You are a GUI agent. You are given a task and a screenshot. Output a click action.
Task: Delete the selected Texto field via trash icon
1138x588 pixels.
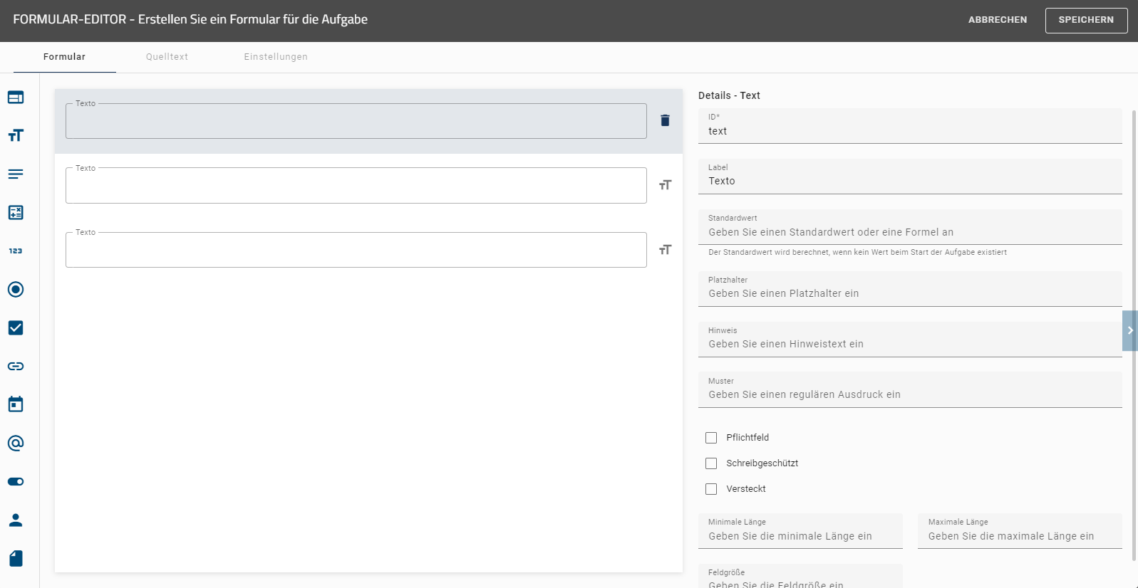[665, 120]
